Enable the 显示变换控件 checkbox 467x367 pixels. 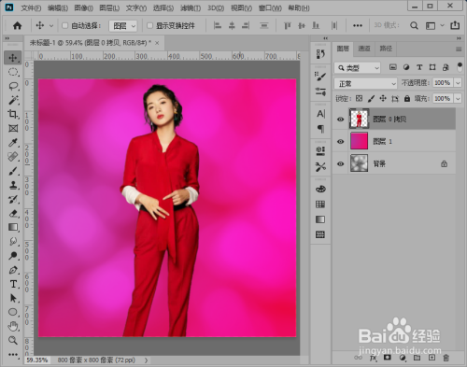point(149,25)
